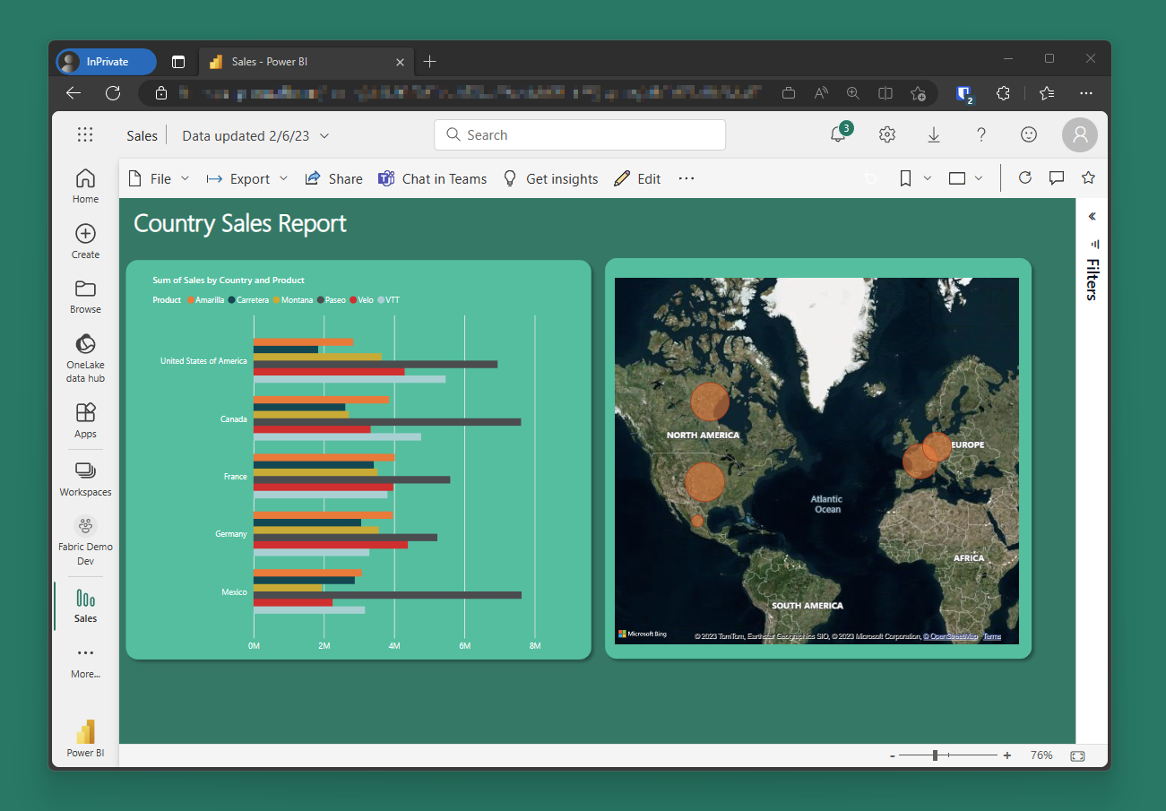Open the Export menu
1166x811 pixels.
[x=247, y=178]
